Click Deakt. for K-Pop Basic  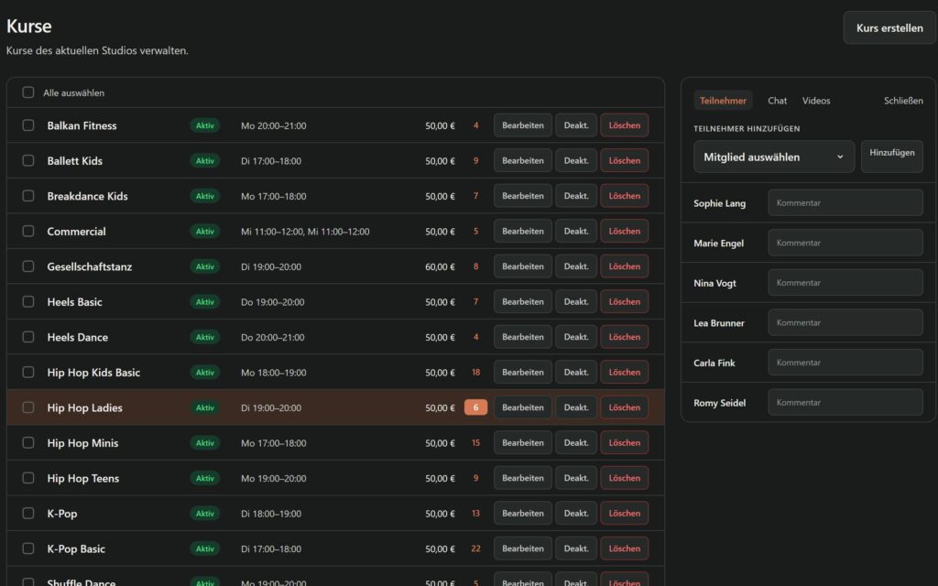(576, 548)
